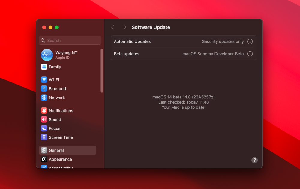The image size is (300, 189).
Task: Click the Software Update title
Action: [x=151, y=27]
